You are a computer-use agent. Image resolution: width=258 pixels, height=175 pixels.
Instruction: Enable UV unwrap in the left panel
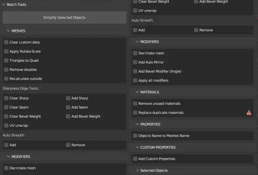6,125
